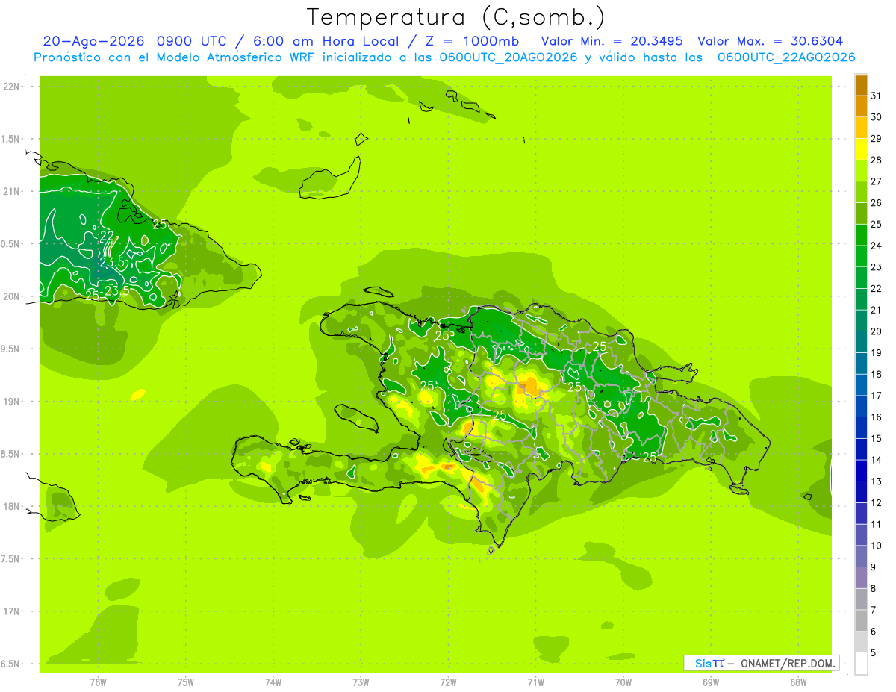Click the dark blue 14 degree legend swatch
Viewport: 896px width, 692px height.
pyautogui.click(x=861, y=449)
